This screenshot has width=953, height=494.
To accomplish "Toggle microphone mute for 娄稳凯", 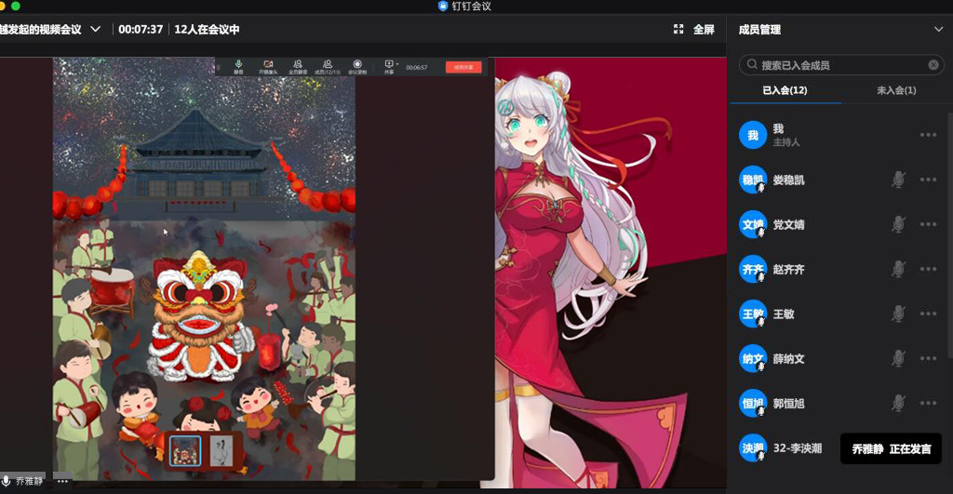I will (x=898, y=180).
